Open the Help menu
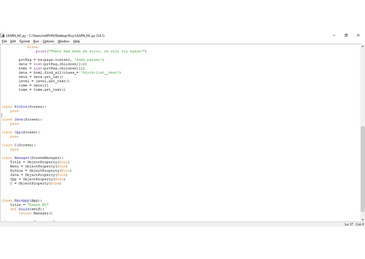Image resolution: width=365 pixels, height=259 pixels. pyautogui.click(x=76, y=41)
